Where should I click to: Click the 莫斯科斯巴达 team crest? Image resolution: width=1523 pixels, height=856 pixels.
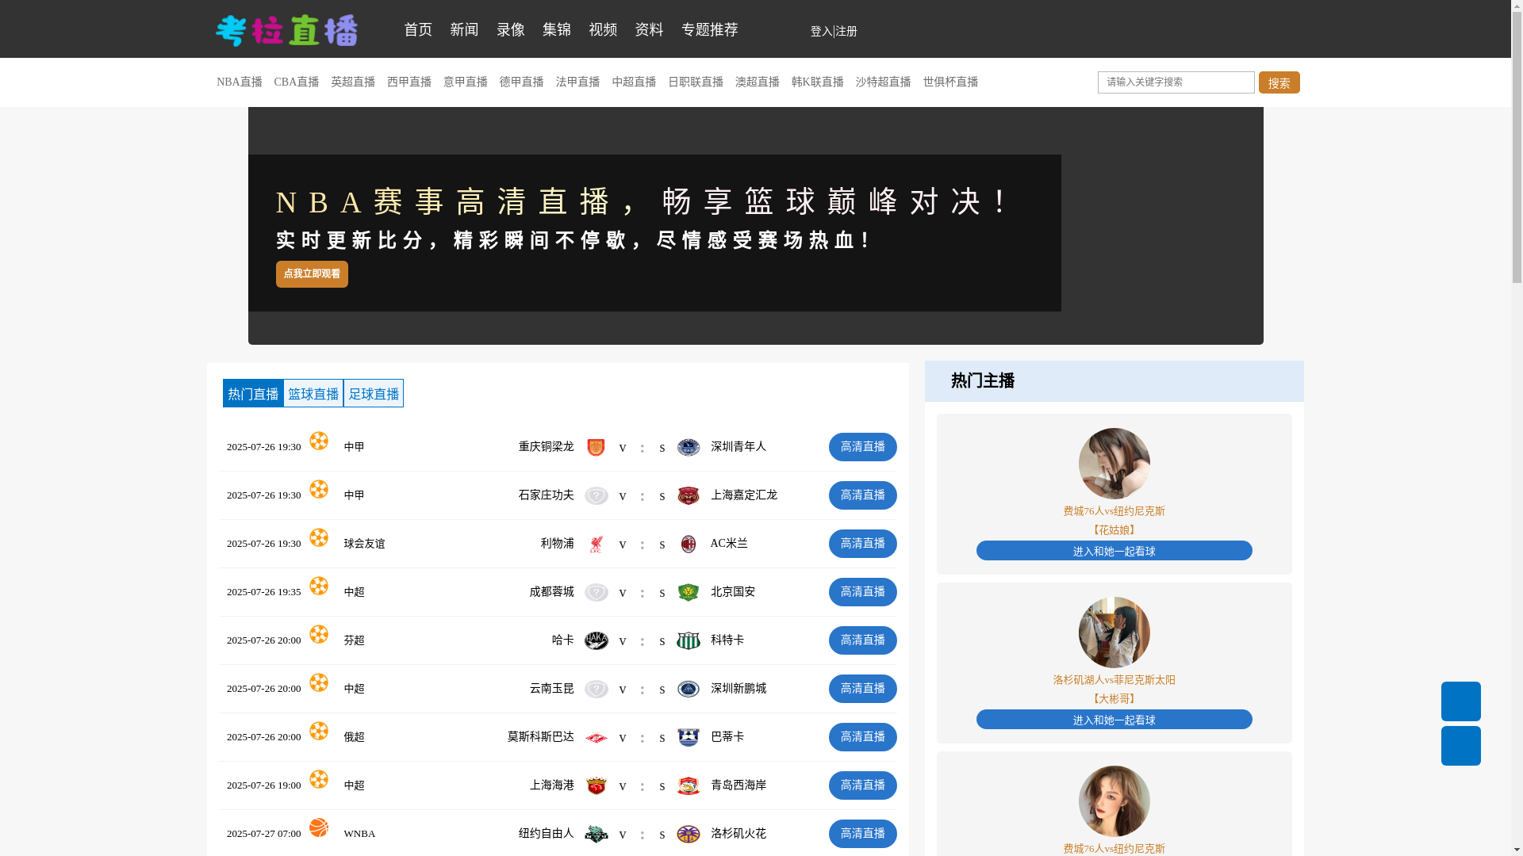[596, 737]
